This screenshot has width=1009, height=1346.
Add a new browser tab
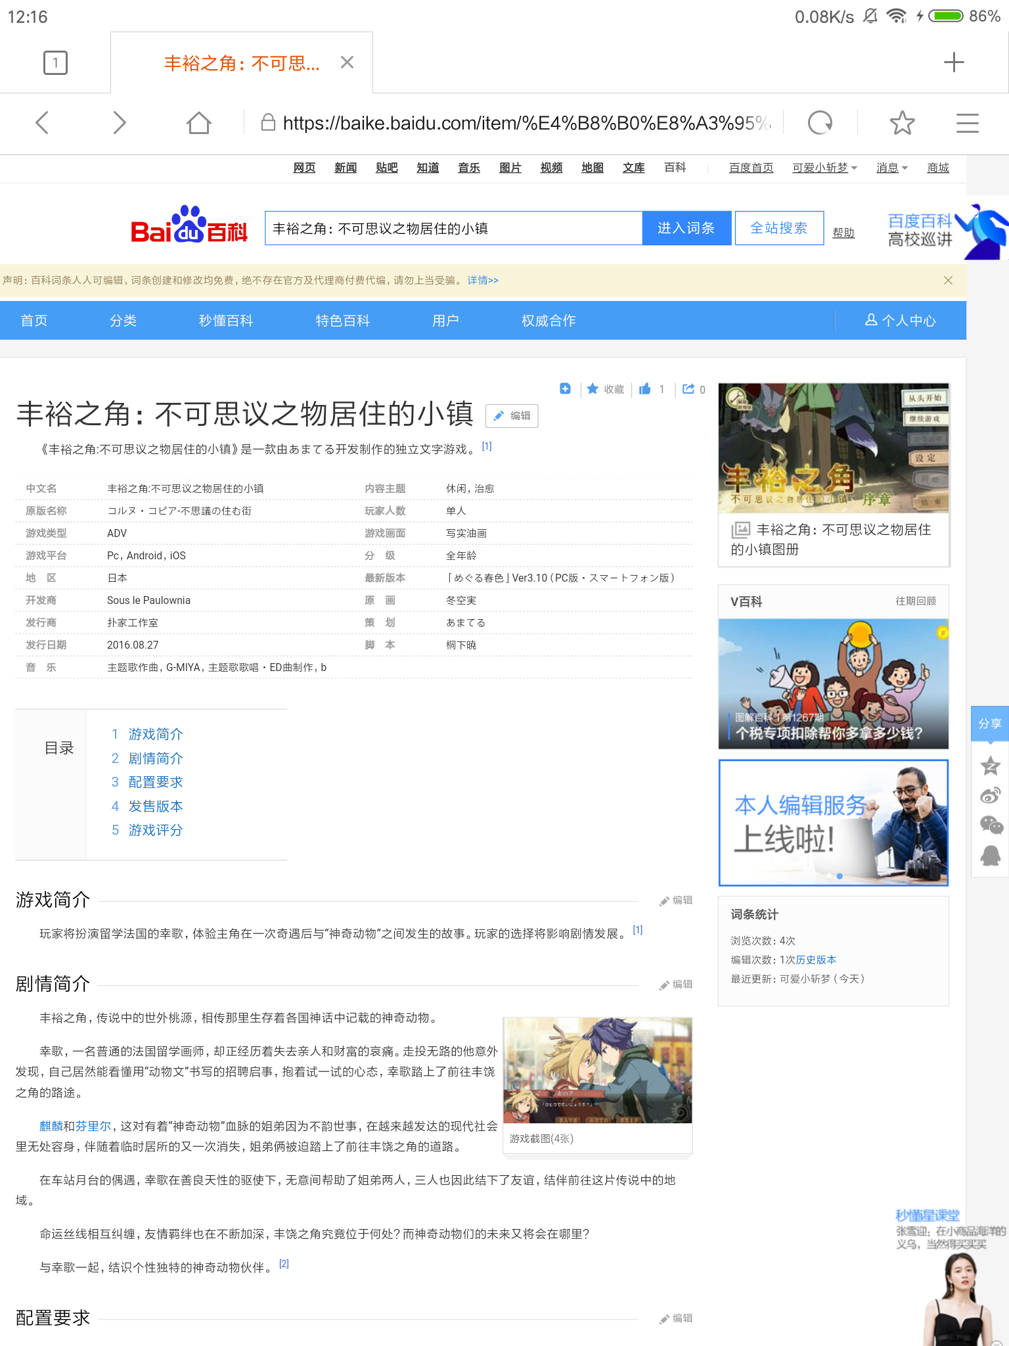coord(953,62)
